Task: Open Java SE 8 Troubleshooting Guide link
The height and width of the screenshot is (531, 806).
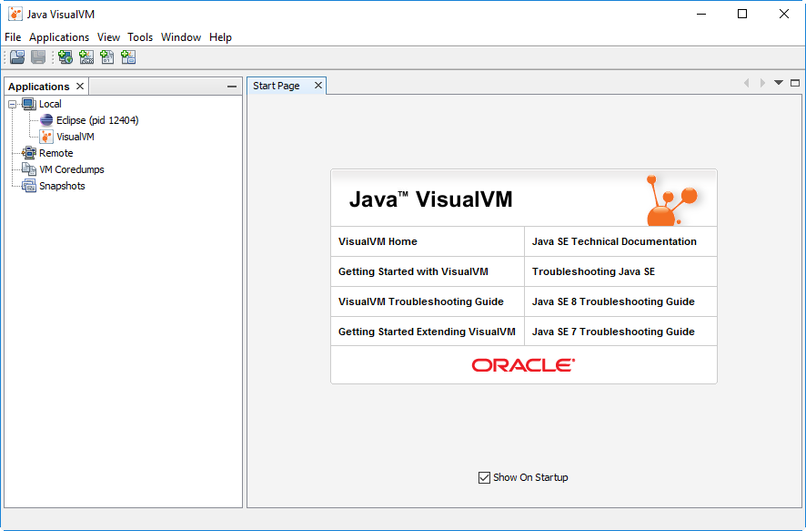Action: click(x=613, y=301)
